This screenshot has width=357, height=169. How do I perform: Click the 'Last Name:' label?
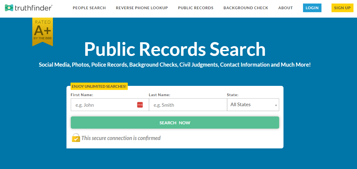(160, 95)
